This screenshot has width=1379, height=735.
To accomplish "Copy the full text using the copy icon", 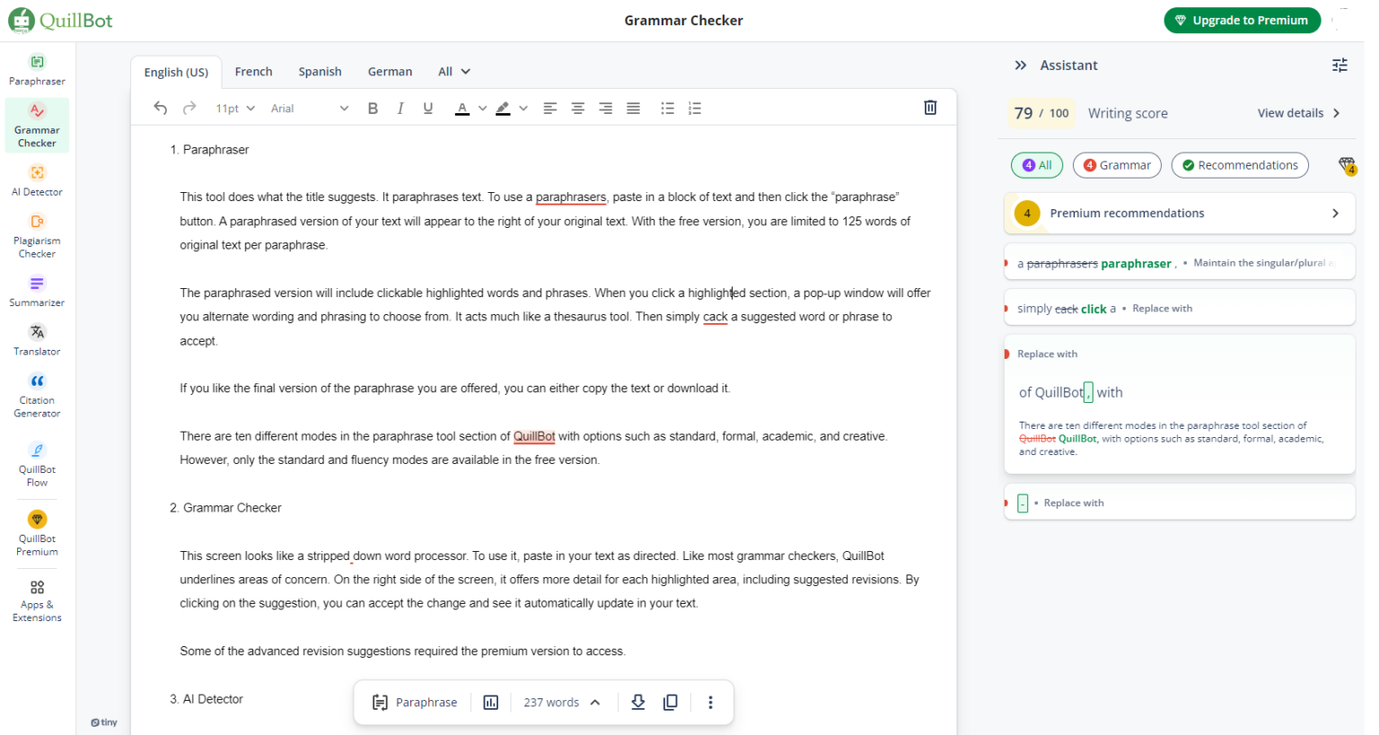I will click(x=671, y=703).
